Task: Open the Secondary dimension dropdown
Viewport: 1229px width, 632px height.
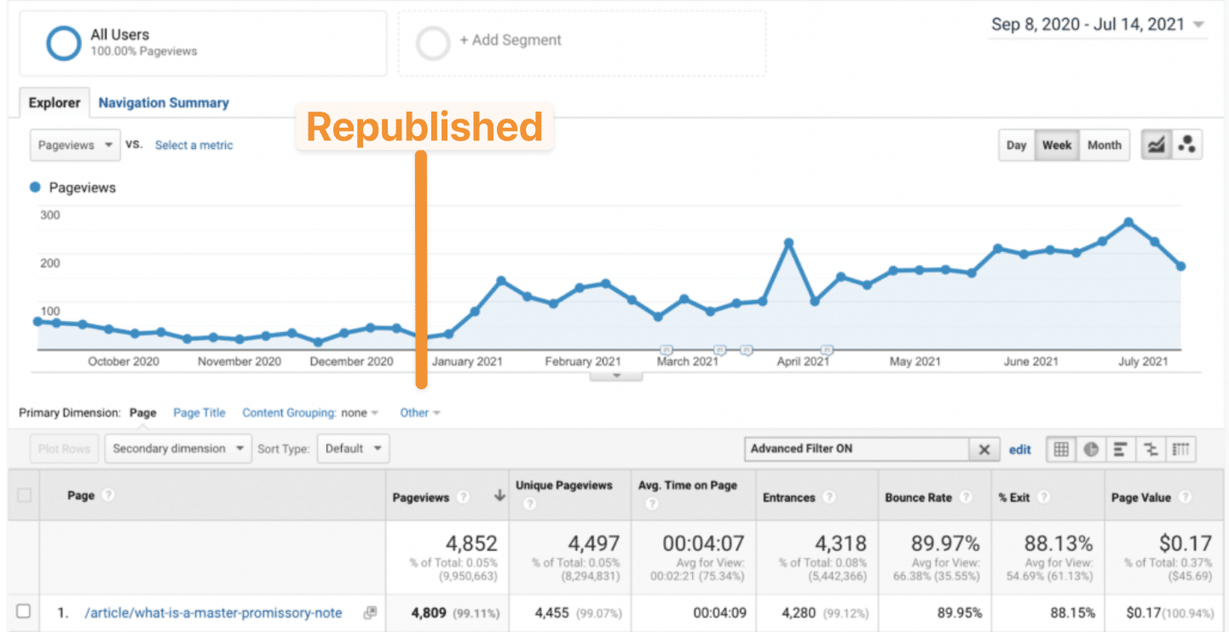Action: [178, 449]
